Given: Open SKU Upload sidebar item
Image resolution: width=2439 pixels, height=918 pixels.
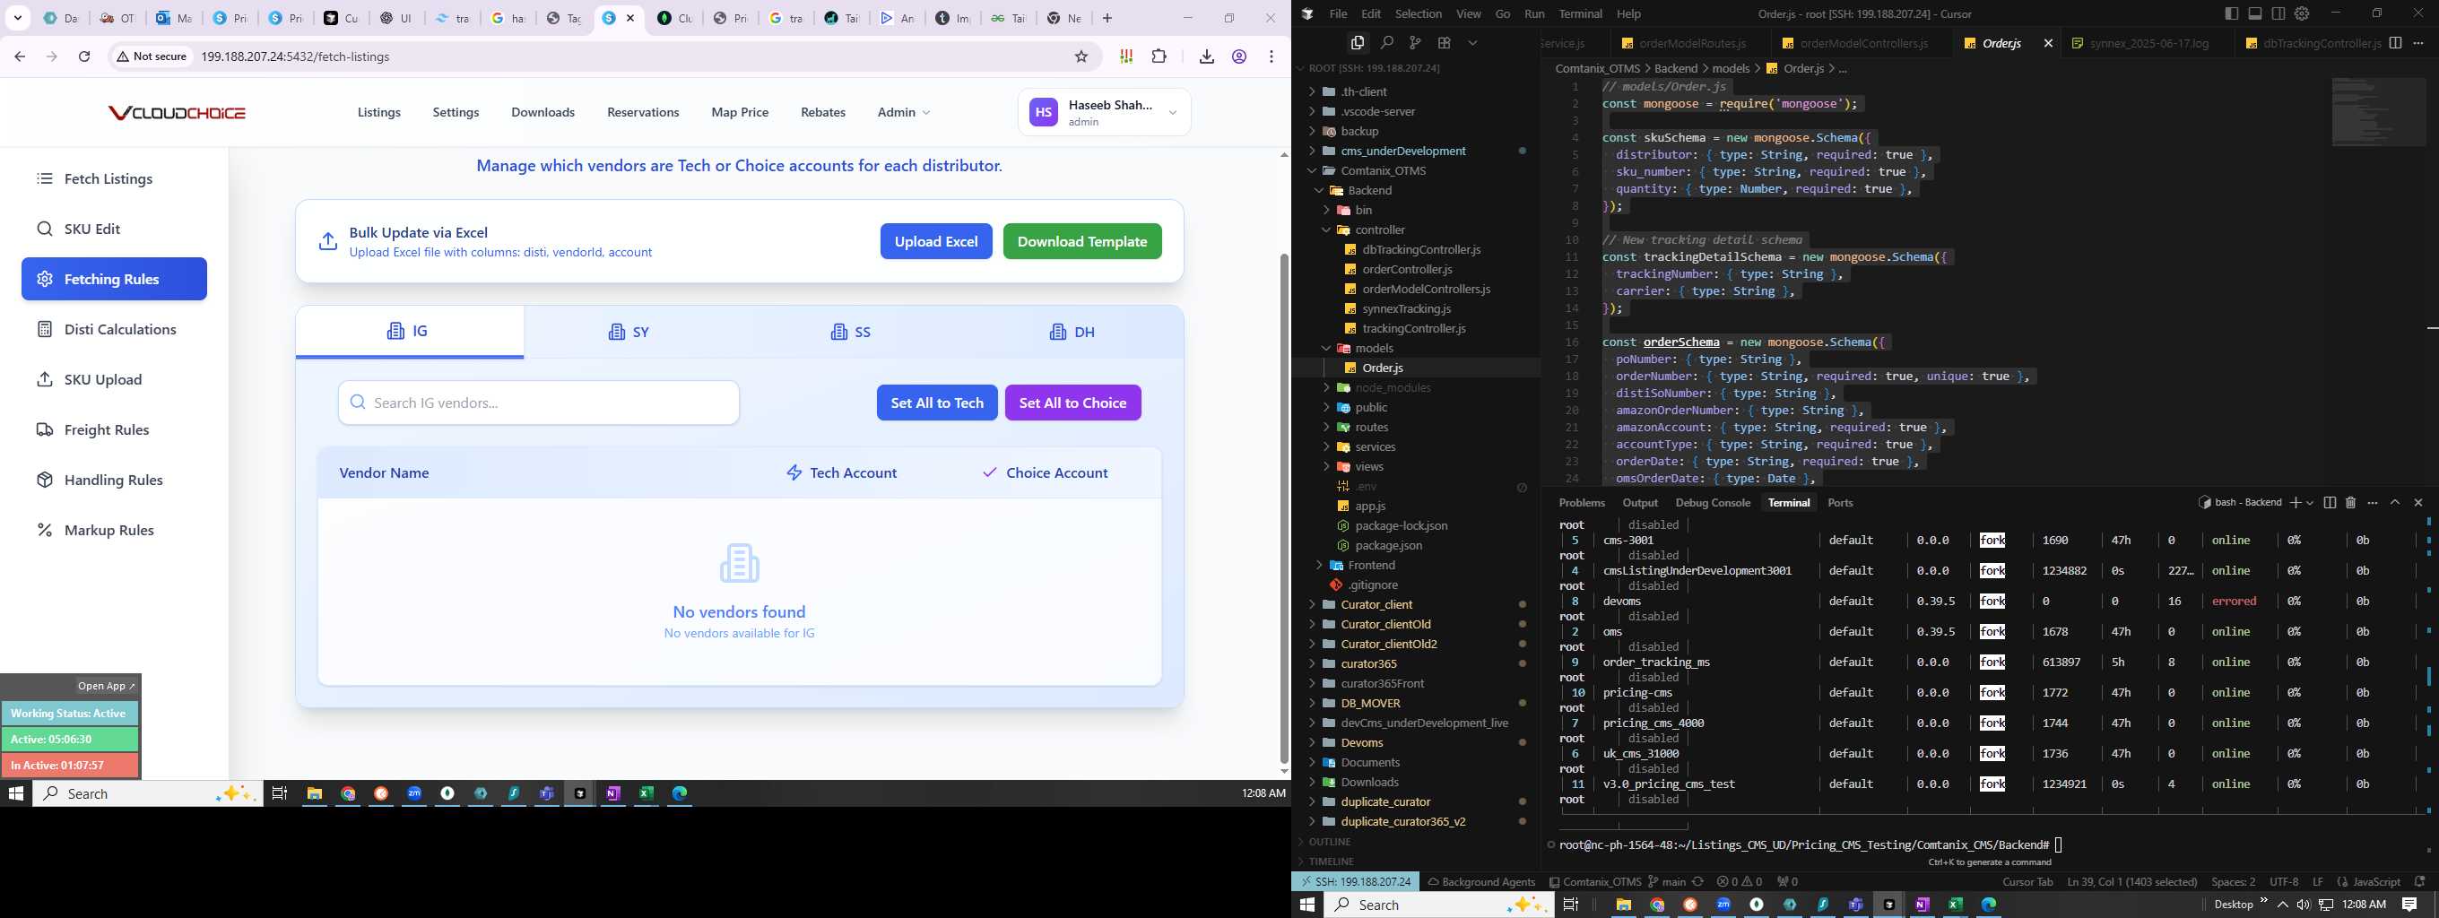Looking at the screenshot, I should point(114,379).
